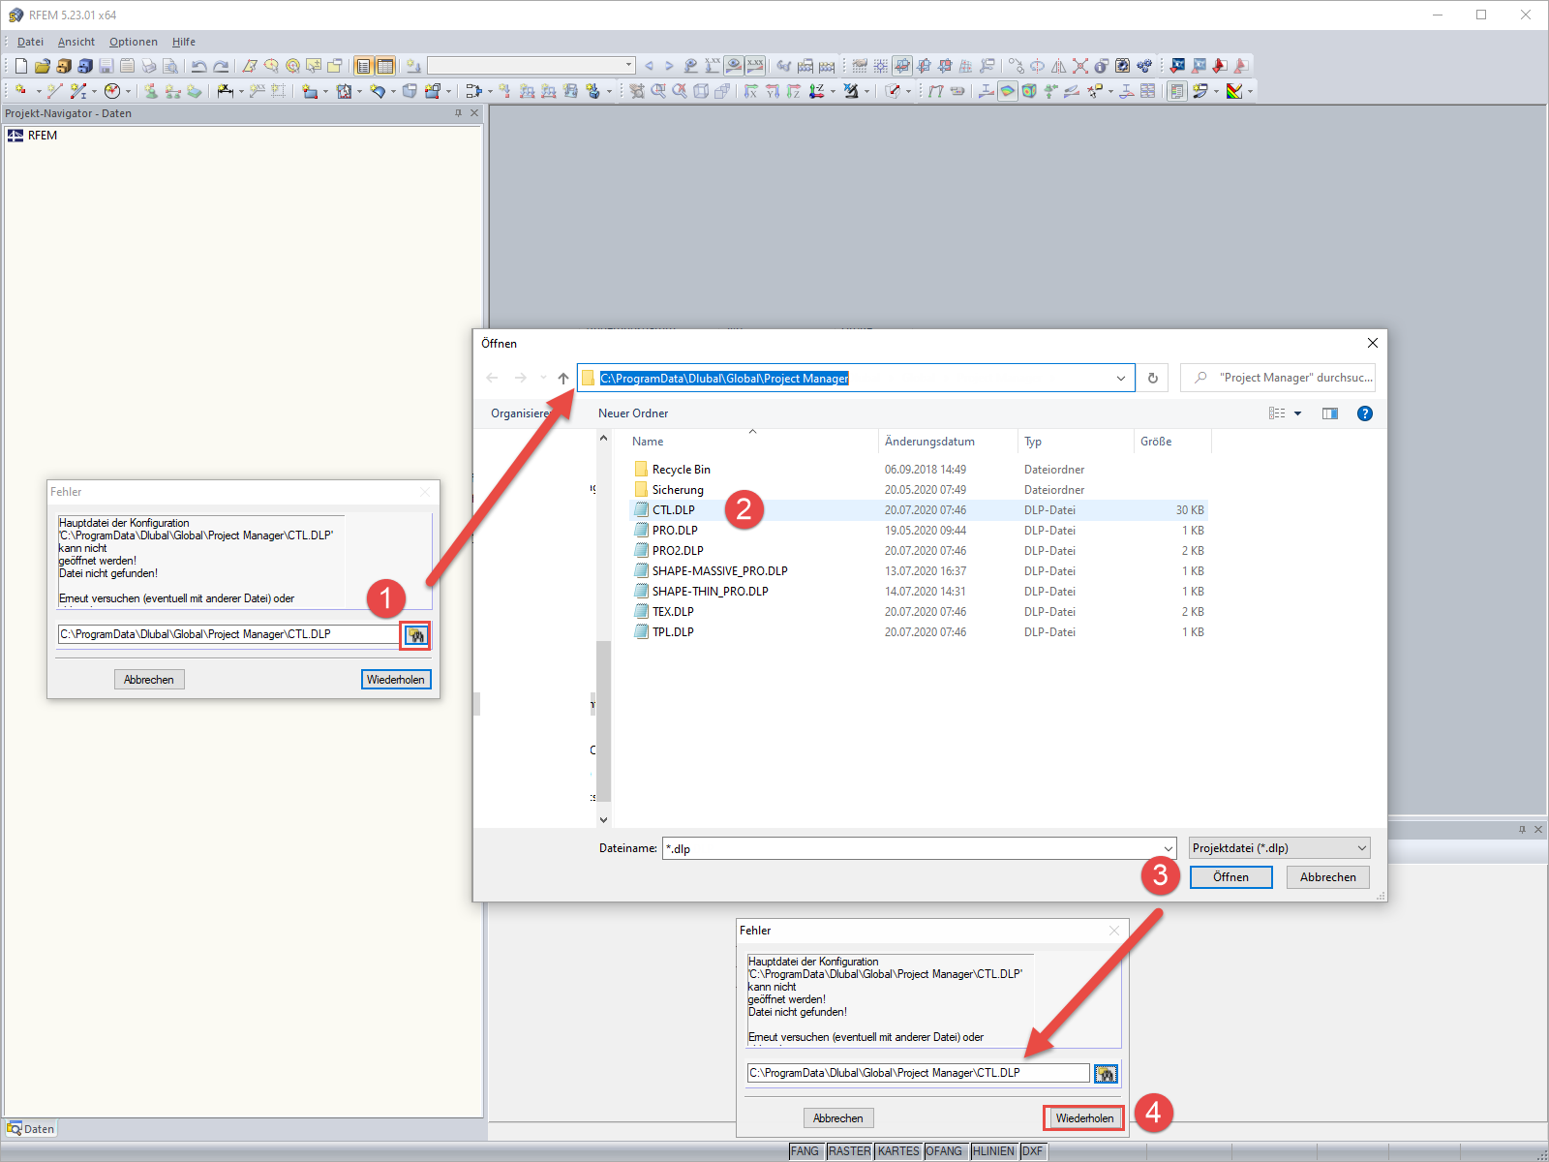
Task: Browse for CTL.DLP using the binoculars icon
Action: point(415,635)
